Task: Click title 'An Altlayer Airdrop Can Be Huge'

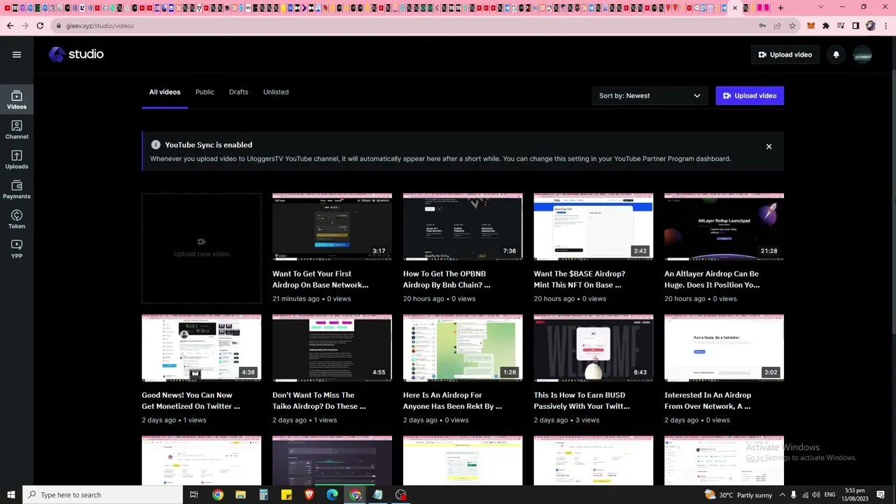Action: (712, 279)
